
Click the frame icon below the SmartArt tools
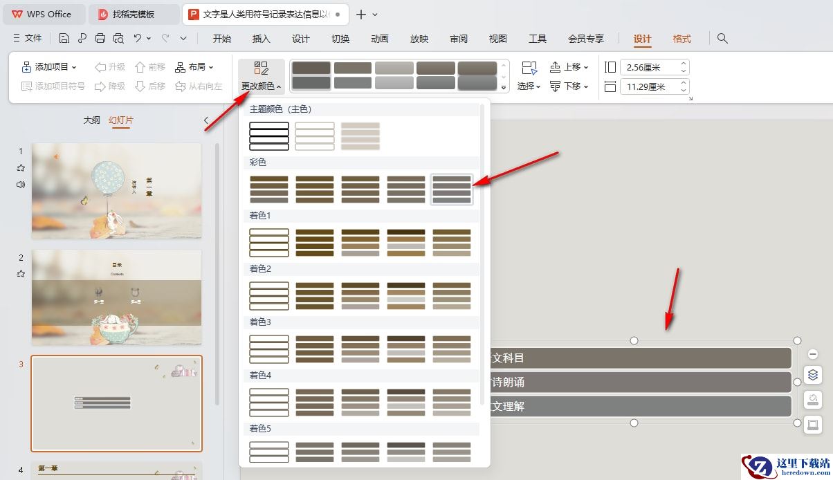[813, 424]
